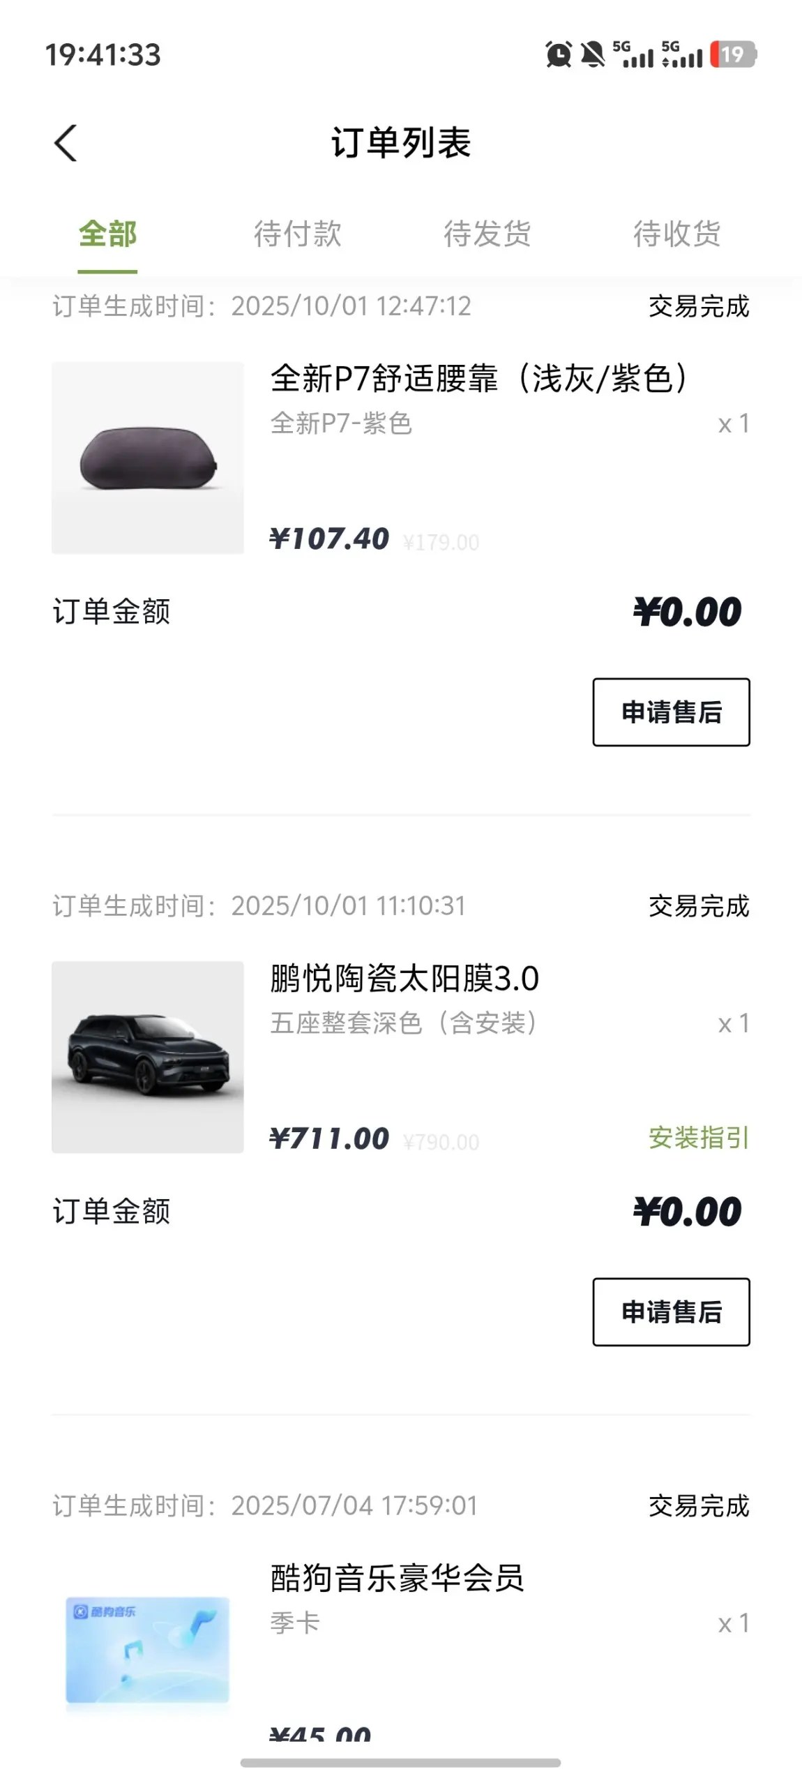Tap the bottom home gesture bar

(400, 1763)
